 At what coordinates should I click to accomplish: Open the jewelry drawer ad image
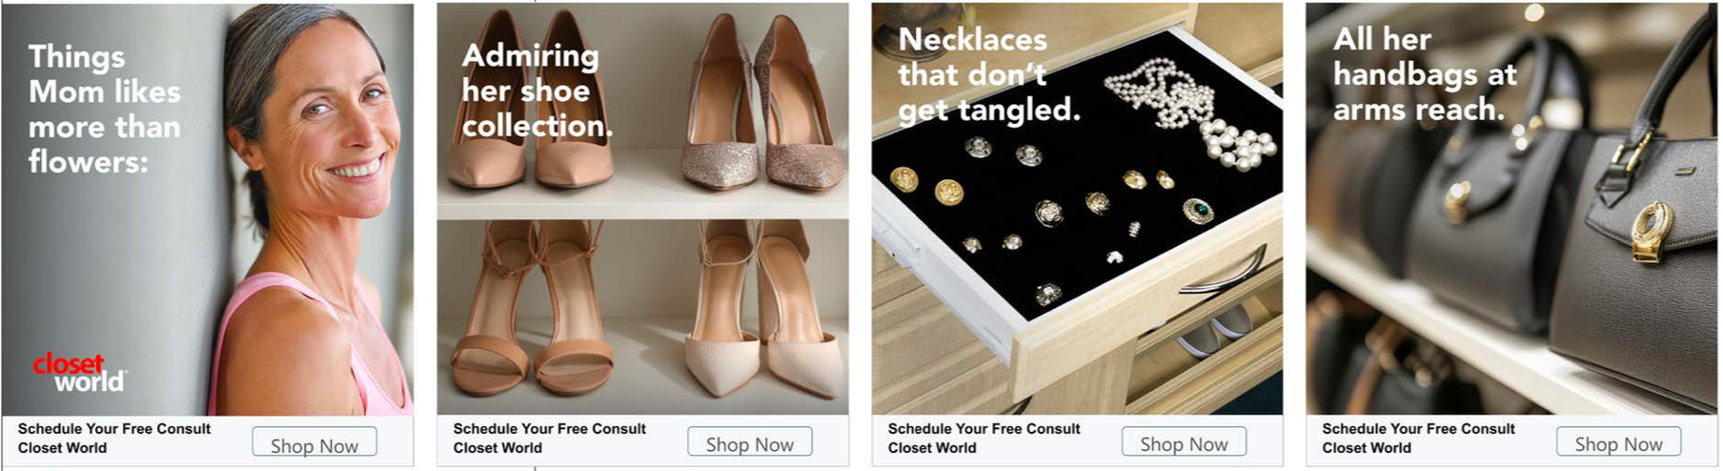[1077, 209]
